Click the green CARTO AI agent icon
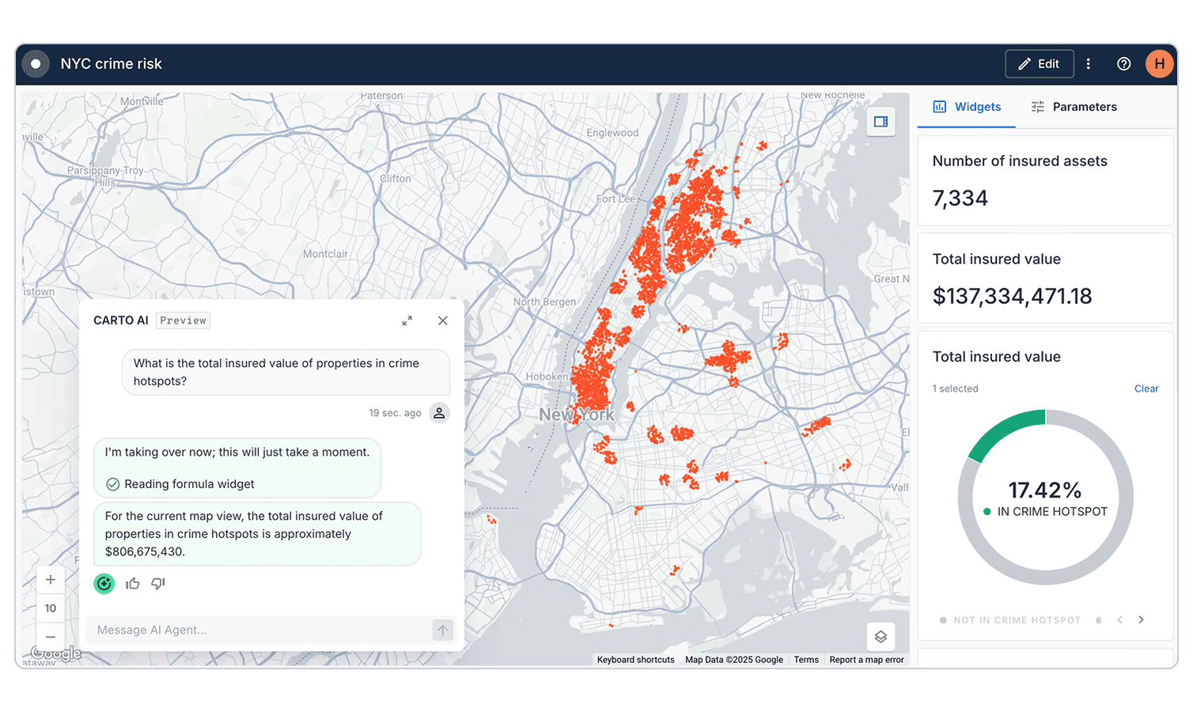 (x=104, y=583)
